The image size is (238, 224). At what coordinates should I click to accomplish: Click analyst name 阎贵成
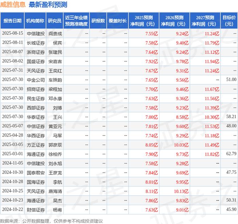[x=55, y=34]
